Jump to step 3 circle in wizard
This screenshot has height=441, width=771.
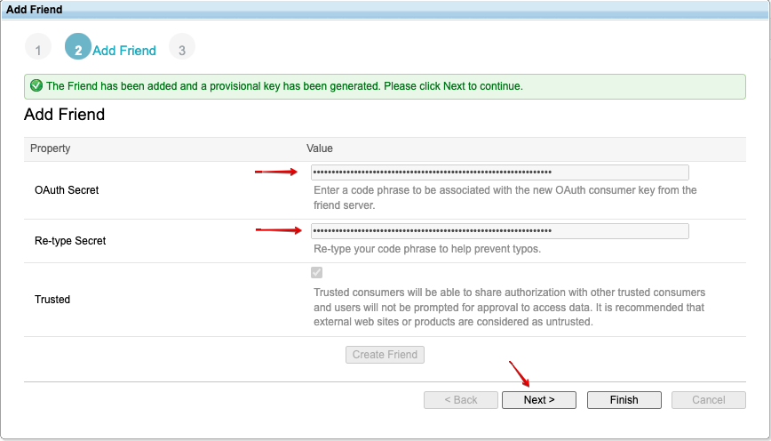pos(182,49)
